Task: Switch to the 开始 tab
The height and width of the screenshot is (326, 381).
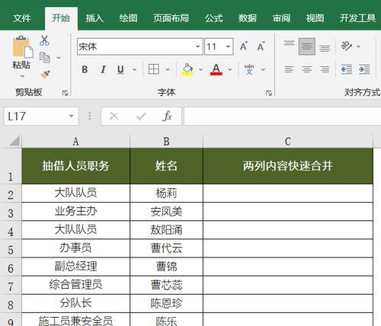Action: (x=61, y=18)
